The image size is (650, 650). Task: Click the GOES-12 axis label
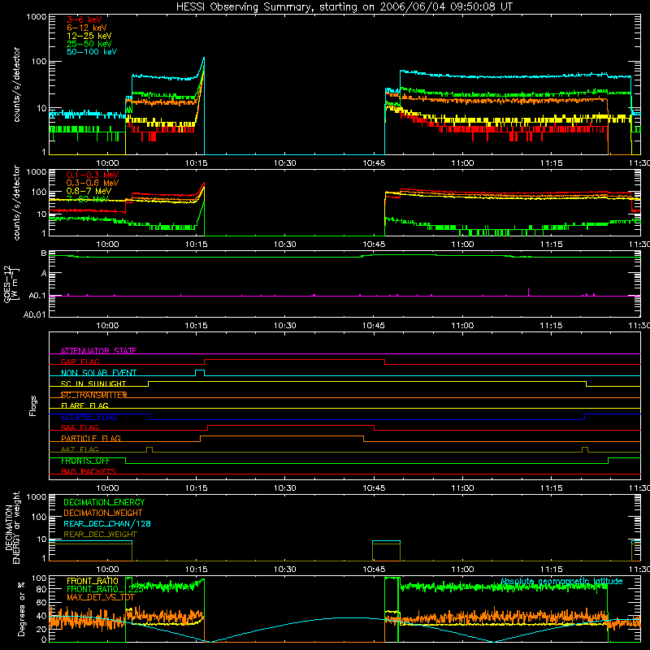point(11,284)
